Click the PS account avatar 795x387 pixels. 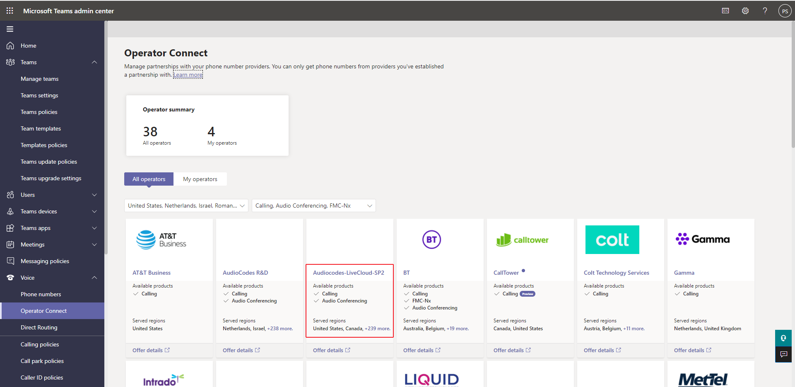click(x=785, y=11)
